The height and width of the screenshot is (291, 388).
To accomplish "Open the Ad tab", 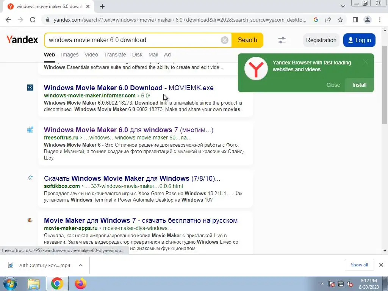I will 167,55.
